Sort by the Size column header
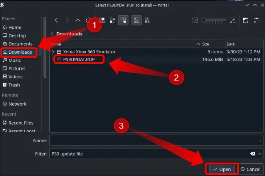This screenshot has width=265, height=176. [213, 44]
